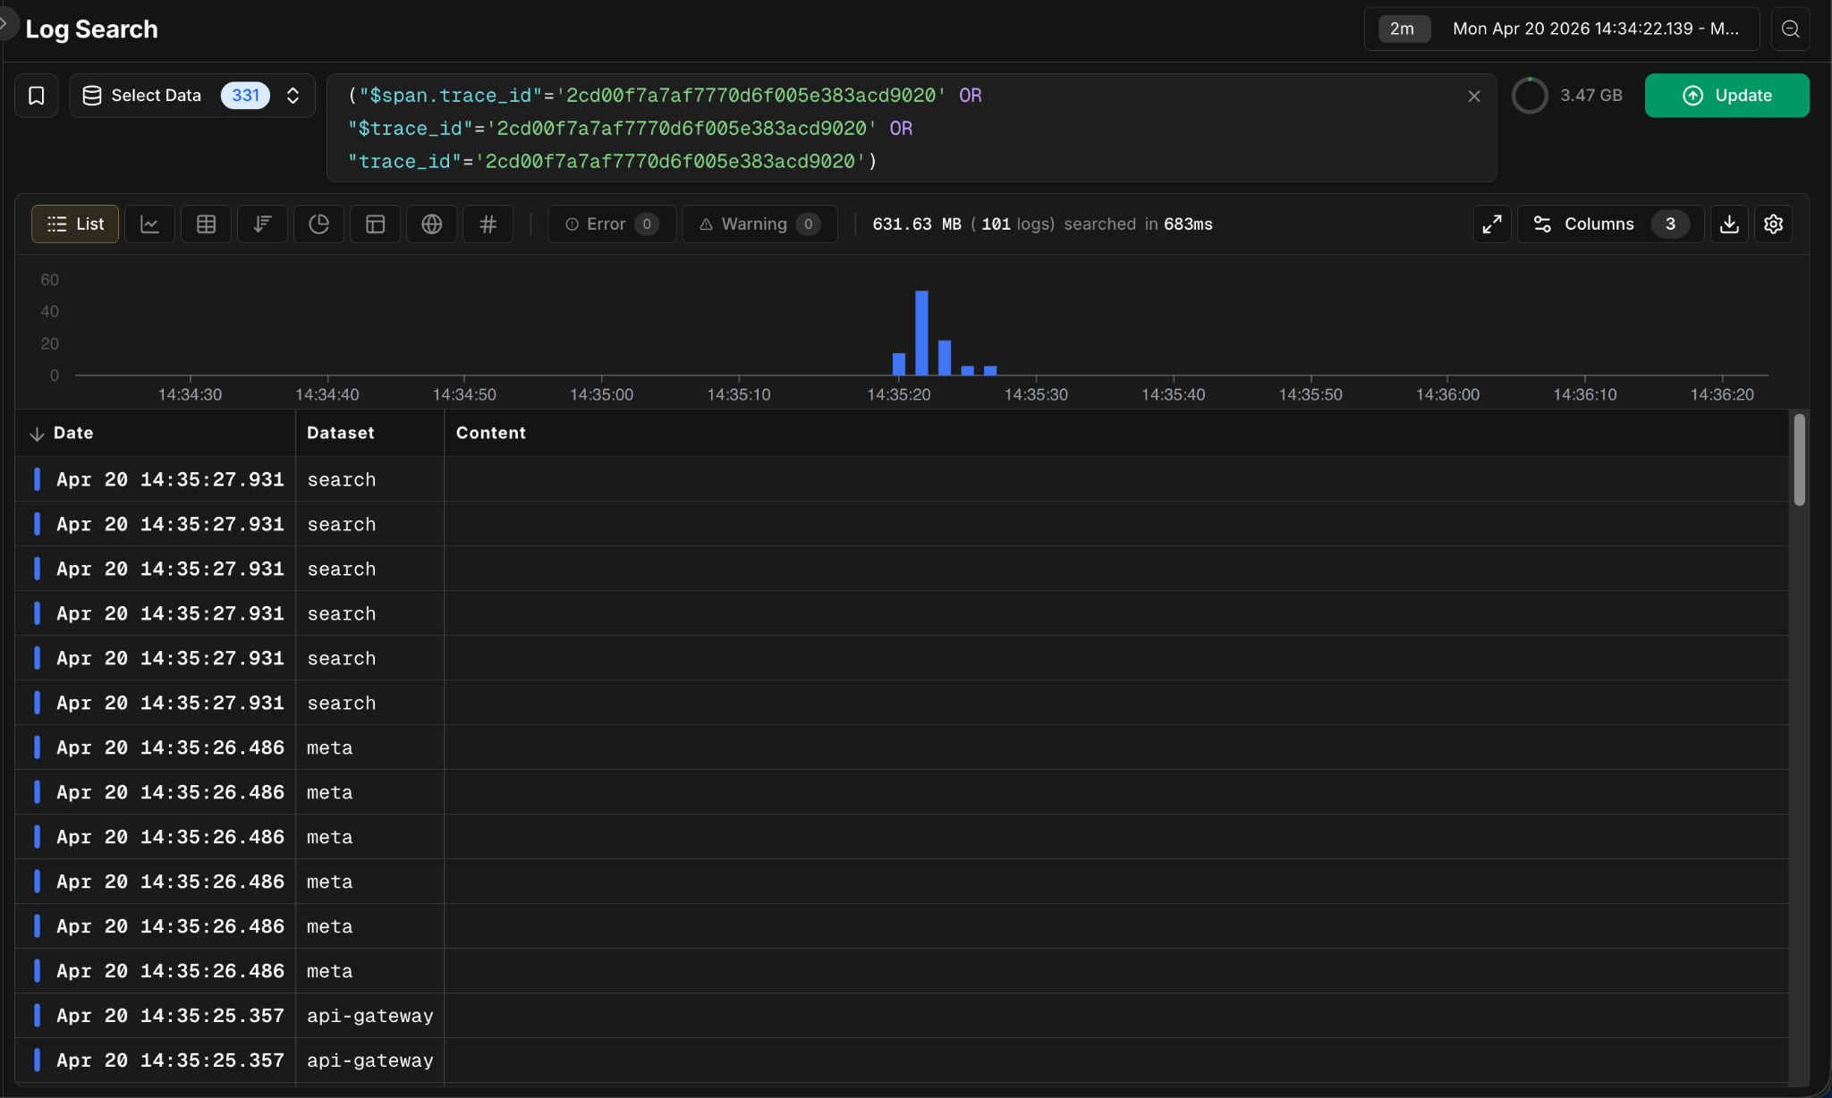The height and width of the screenshot is (1098, 1832).
Task: Clear the trace_id query text
Action: pos(1474,96)
